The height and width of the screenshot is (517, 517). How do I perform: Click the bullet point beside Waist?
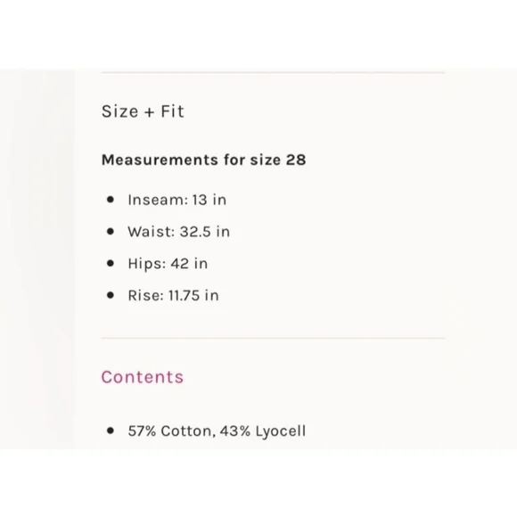tap(111, 232)
